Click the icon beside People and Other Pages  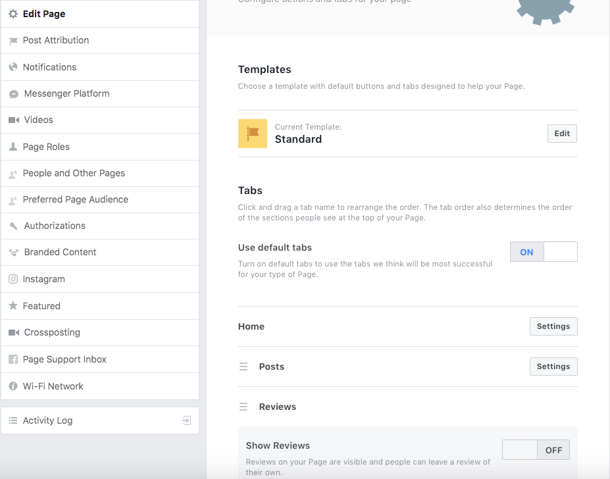tap(13, 174)
